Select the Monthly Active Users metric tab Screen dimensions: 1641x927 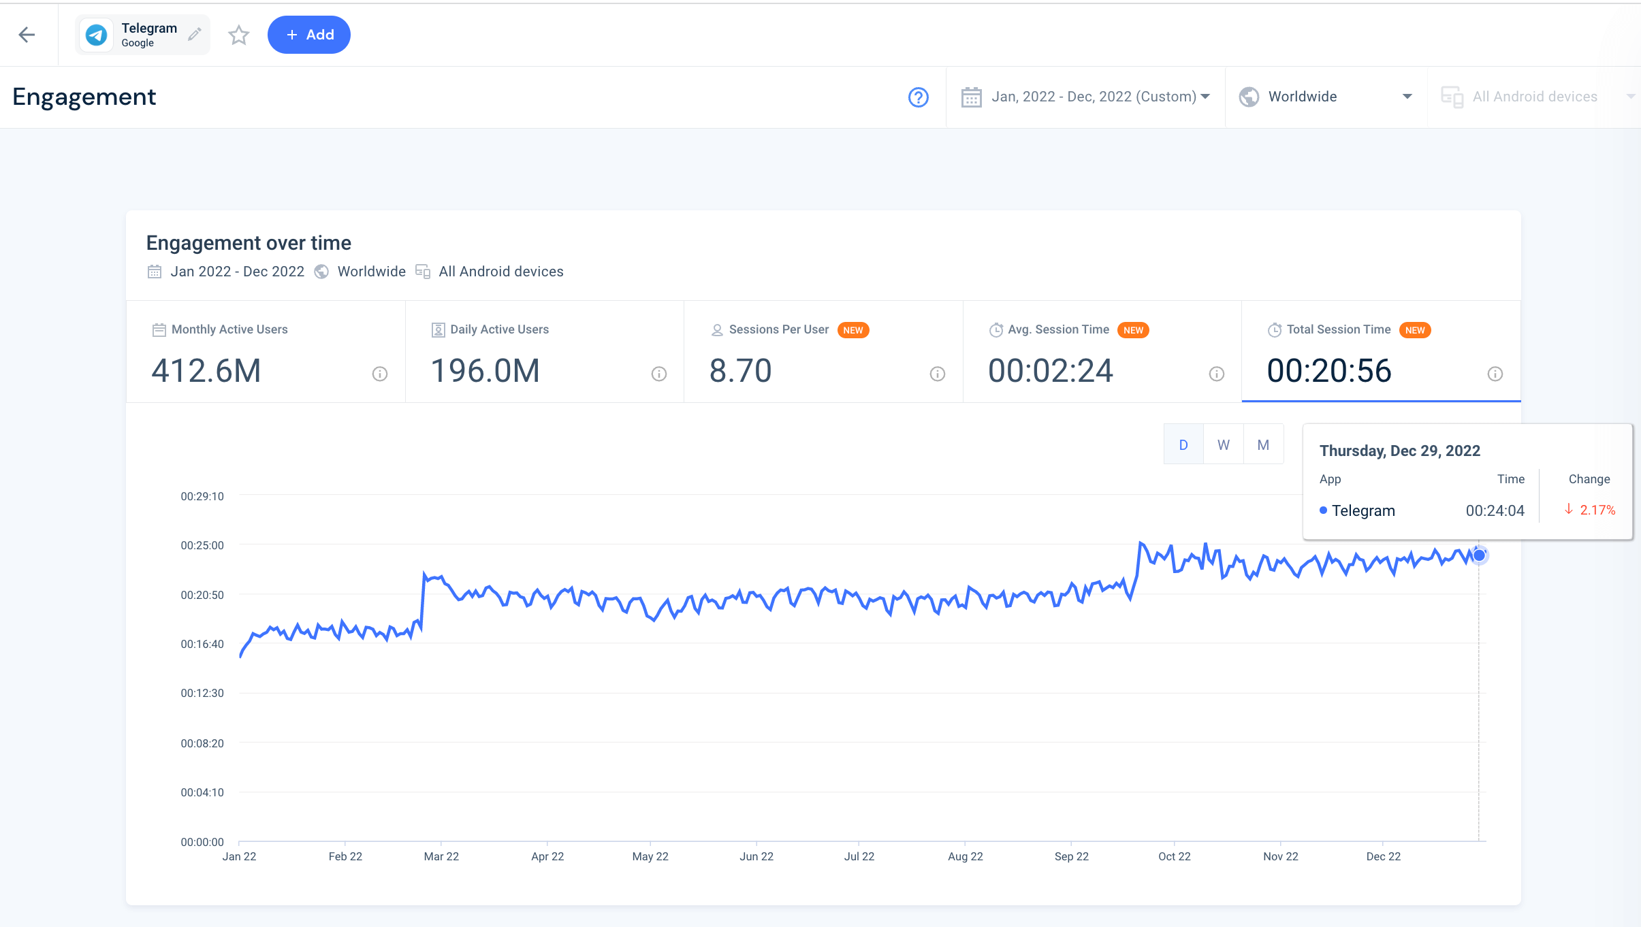[x=266, y=352]
